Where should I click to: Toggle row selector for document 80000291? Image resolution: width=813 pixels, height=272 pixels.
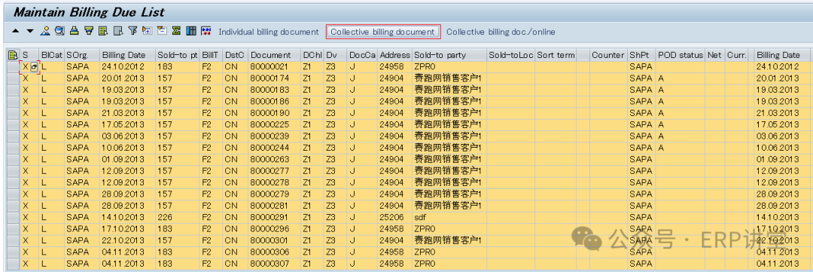13,218
